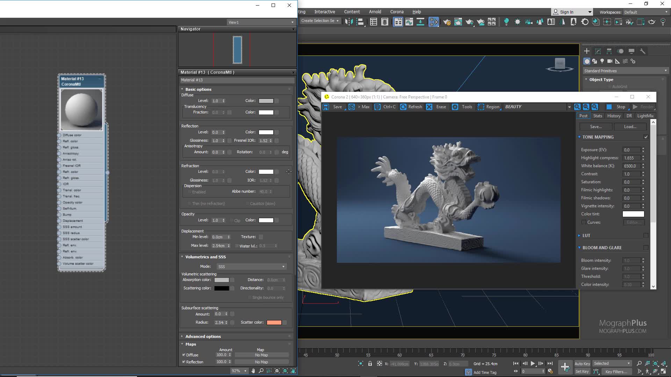This screenshot has width=671, height=377.
Task: Open the Tools gear icon in frame buffer
Action: tap(455, 107)
